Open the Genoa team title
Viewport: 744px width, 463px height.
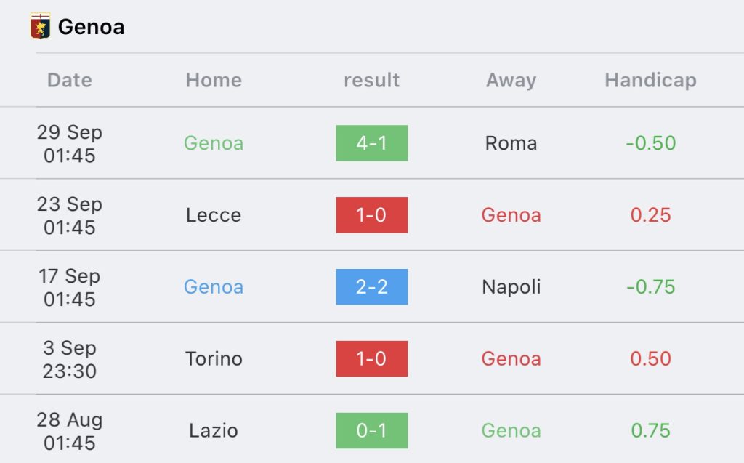coord(91,27)
